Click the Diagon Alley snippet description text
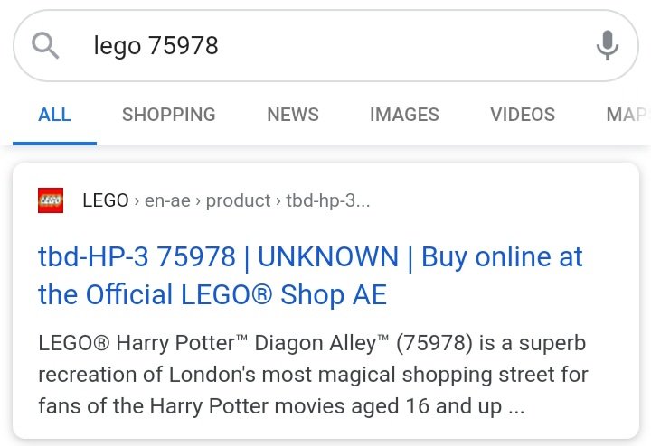The height and width of the screenshot is (446, 651). pos(313,375)
